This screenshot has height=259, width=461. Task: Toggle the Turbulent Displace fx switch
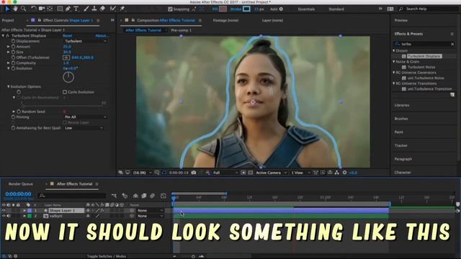click(8, 36)
